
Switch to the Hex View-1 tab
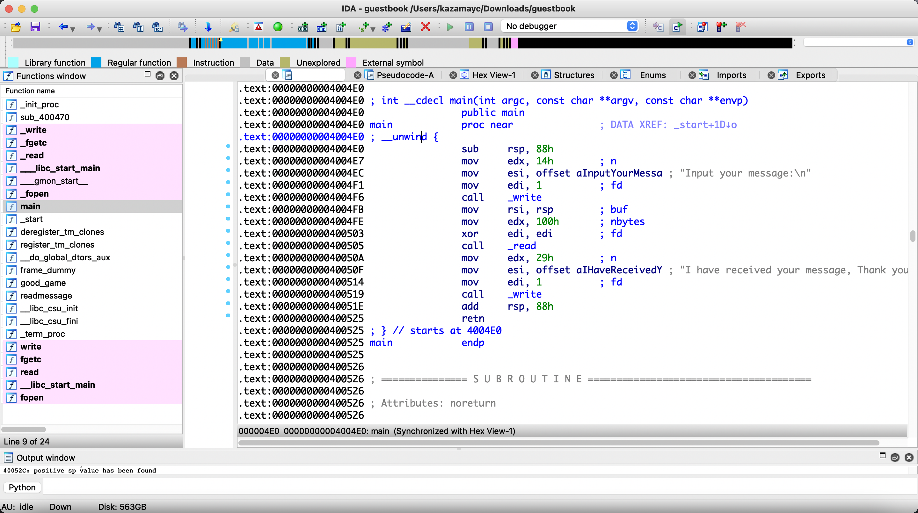(494, 75)
